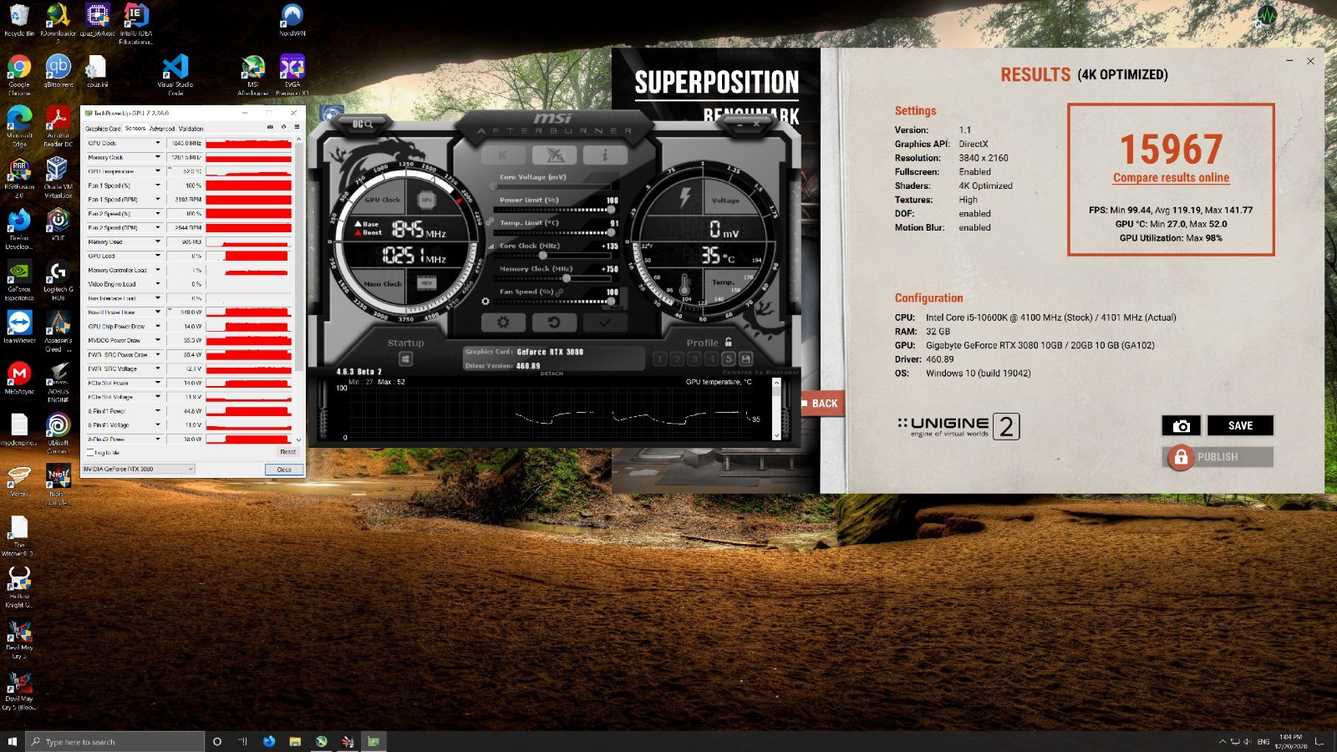Select Afterburner profile slot 1

(x=659, y=358)
